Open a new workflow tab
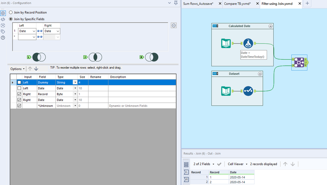The height and width of the screenshot is (185, 327). click(x=307, y=3)
